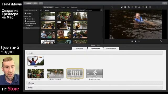Viewport: 168px width, 94px height.
Task: Switch to the Описание tab
Action: [x=80, y=48]
